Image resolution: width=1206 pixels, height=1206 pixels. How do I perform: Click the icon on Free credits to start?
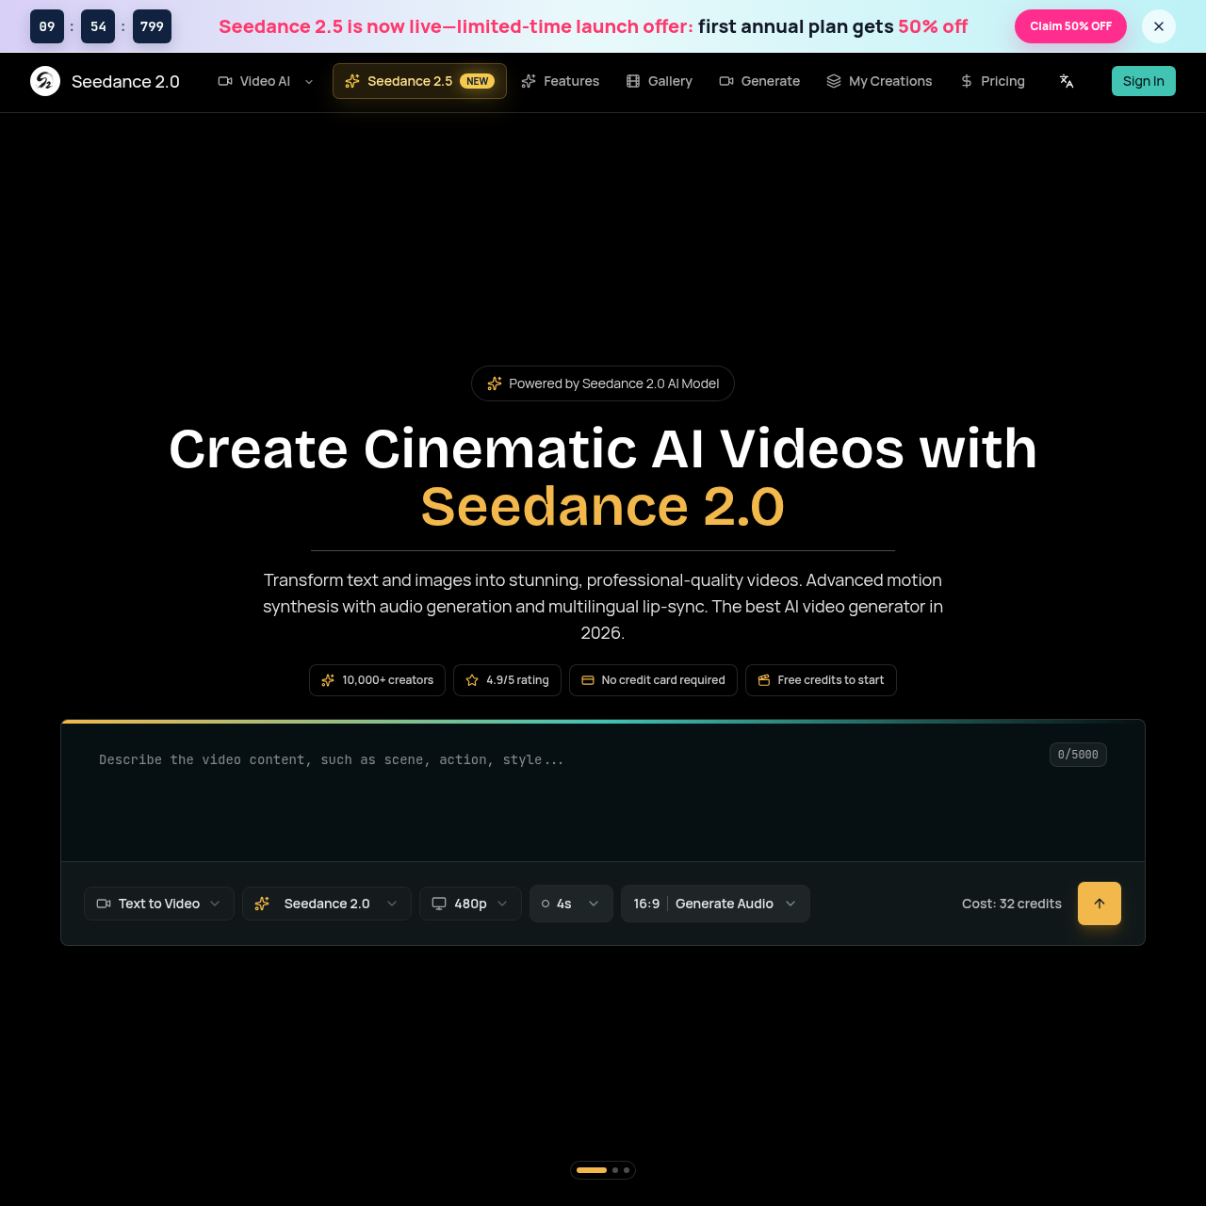click(764, 680)
